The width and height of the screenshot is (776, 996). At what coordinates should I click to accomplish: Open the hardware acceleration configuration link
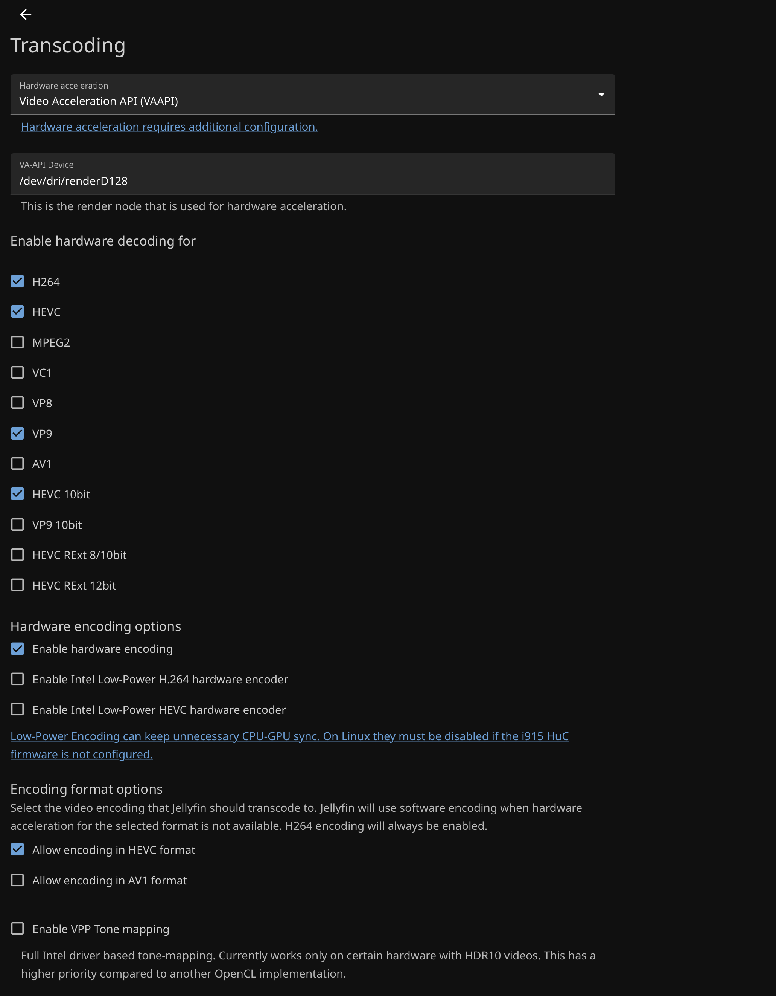[169, 127]
